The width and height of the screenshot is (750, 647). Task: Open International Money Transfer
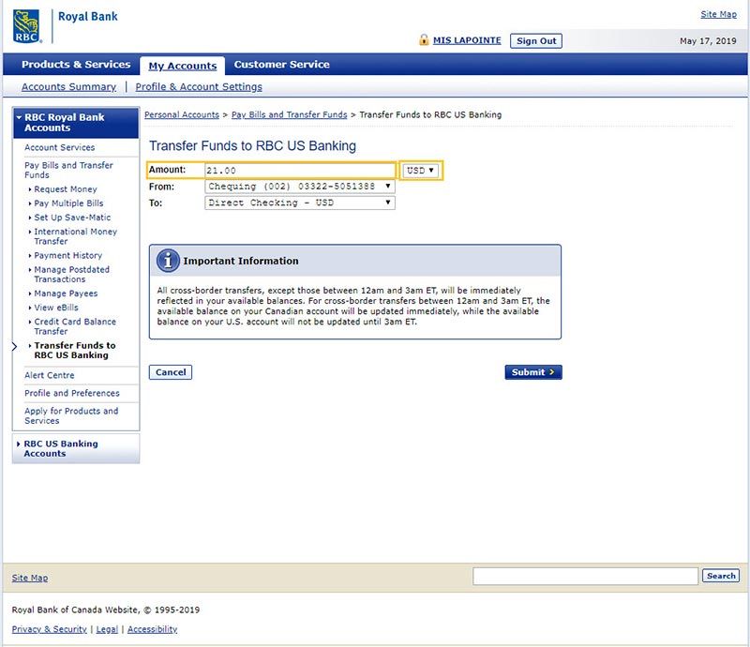point(76,236)
